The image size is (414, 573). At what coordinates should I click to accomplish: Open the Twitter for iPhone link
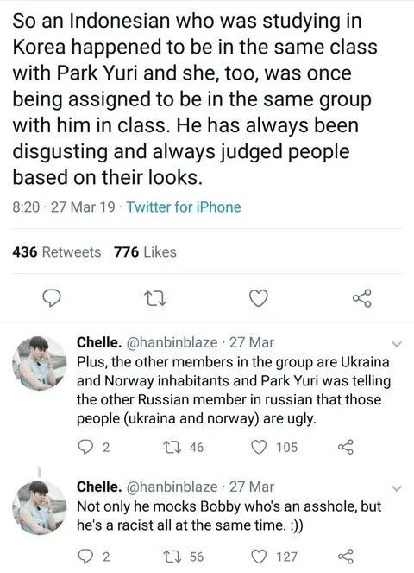pos(184,207)
